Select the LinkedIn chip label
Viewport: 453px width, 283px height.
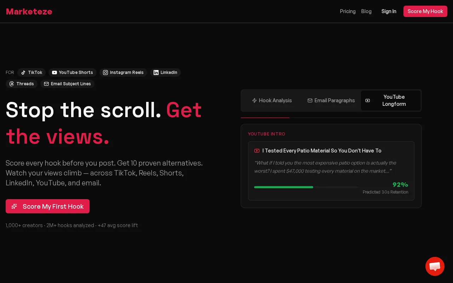[x=169, y=73]
